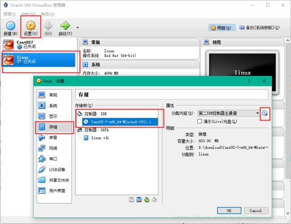Click the 位置 path value D:\download\CentOS-7
The height and width of the screenshot is (224, 291).
coord(233,147)
